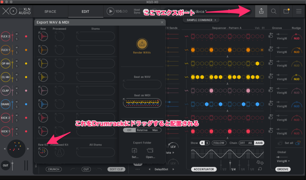
Task: Switch to the SPACE tab
Action: pos(50,12)
